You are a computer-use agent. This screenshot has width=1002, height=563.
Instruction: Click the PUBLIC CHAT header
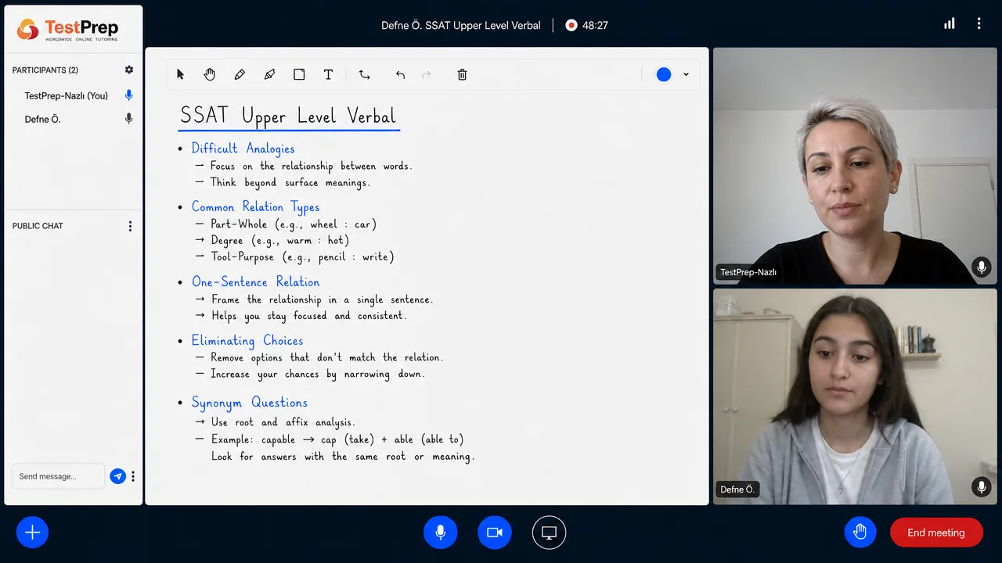tap(38, 226)
